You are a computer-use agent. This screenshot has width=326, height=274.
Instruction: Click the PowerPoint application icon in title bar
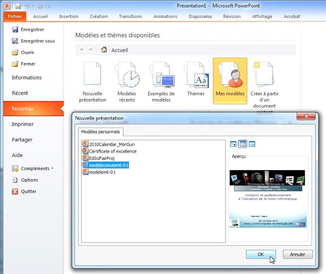[7, 6]
